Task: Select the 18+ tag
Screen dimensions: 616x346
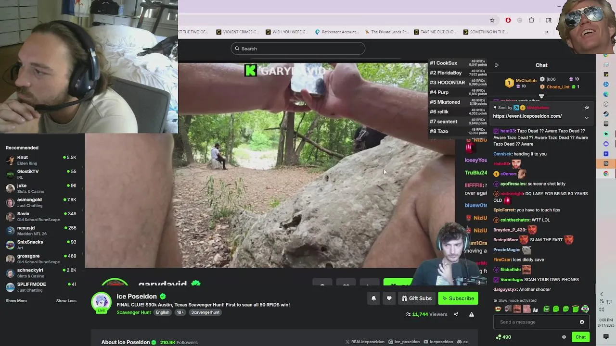Action: point(180,312)
